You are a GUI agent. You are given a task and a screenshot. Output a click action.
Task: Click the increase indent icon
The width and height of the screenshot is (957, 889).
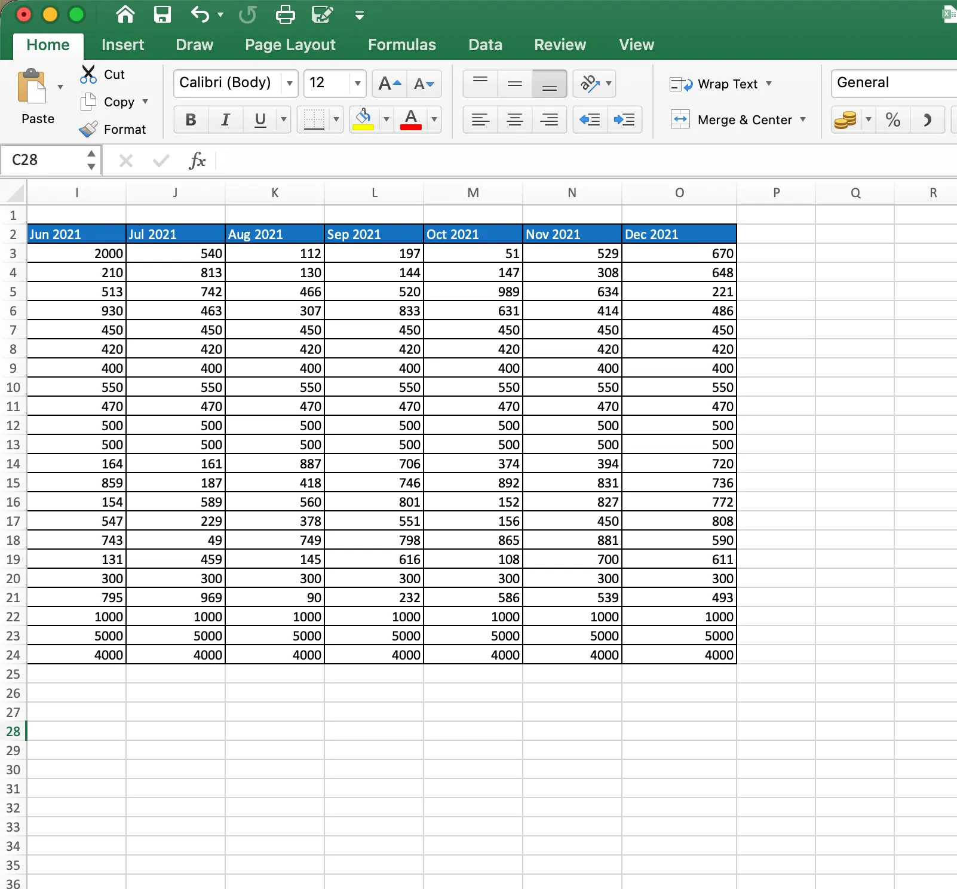tap(625, 120)
